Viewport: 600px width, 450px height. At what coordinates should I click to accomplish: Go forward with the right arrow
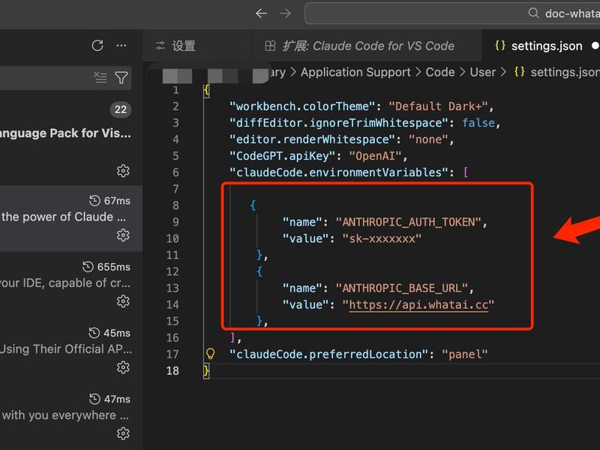click(x=285, y=13)
